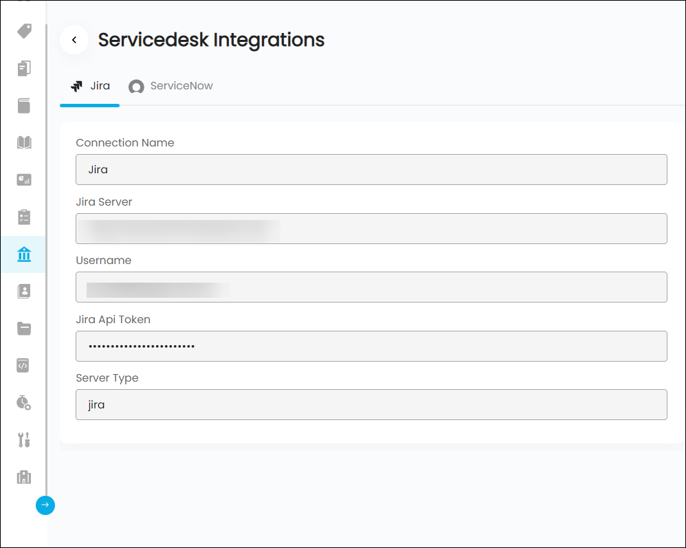Screen dimensions: 686x548
Task: Click the Connection Name label
Action: click(125, 143)
